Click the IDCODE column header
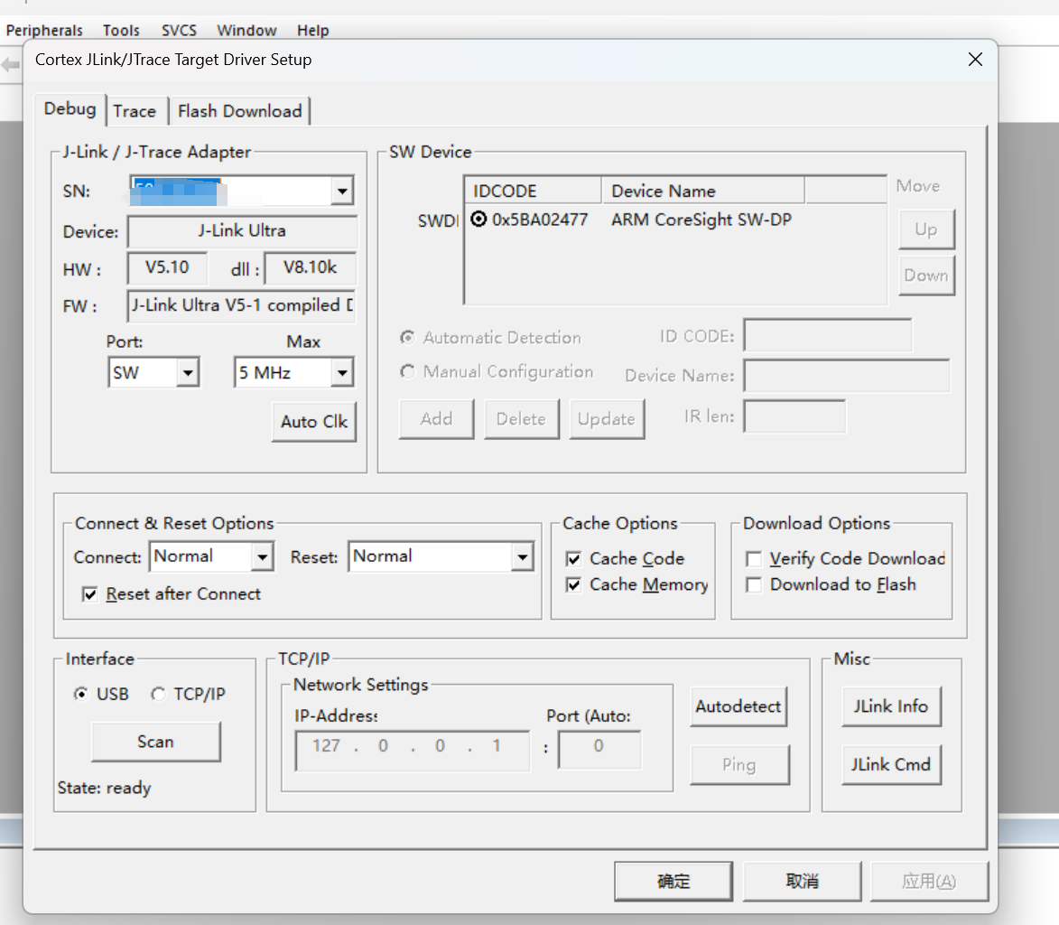The height and width of the screenshot is (925, 1059). pyautogui.click(x=533, y=191)
